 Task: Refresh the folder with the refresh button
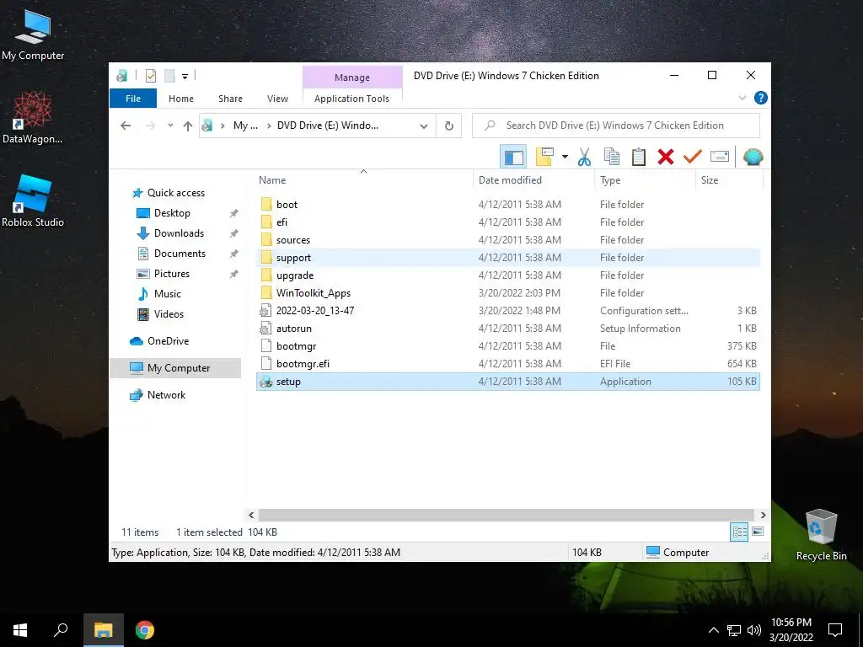pos(449,126)
